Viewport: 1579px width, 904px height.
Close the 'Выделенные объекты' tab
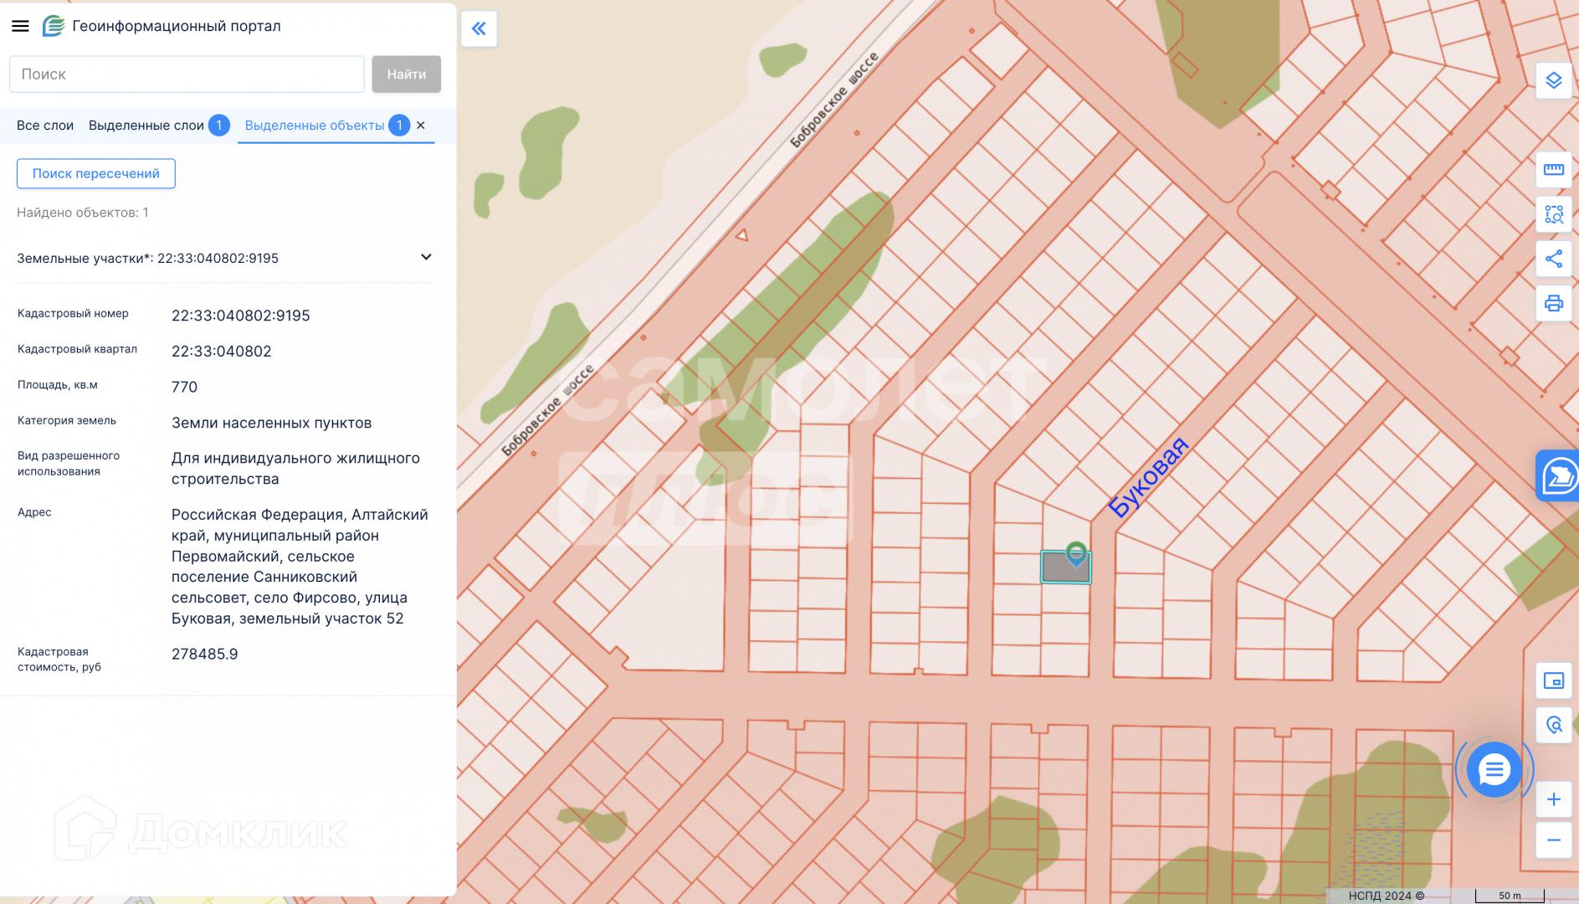tap(421, 126)
